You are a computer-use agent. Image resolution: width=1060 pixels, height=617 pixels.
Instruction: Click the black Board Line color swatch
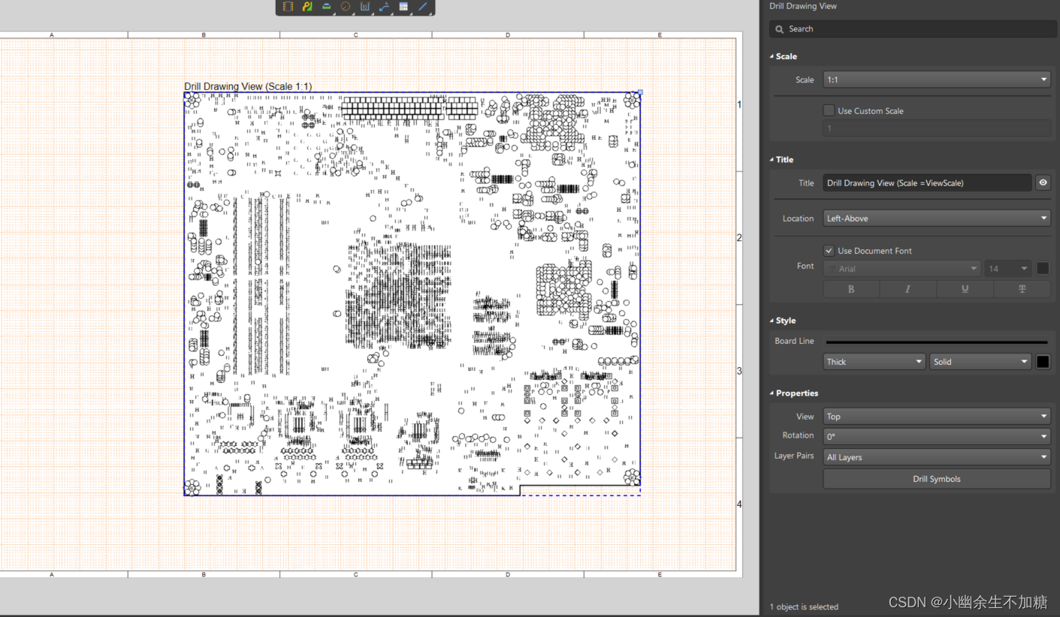pos(1043,362)
